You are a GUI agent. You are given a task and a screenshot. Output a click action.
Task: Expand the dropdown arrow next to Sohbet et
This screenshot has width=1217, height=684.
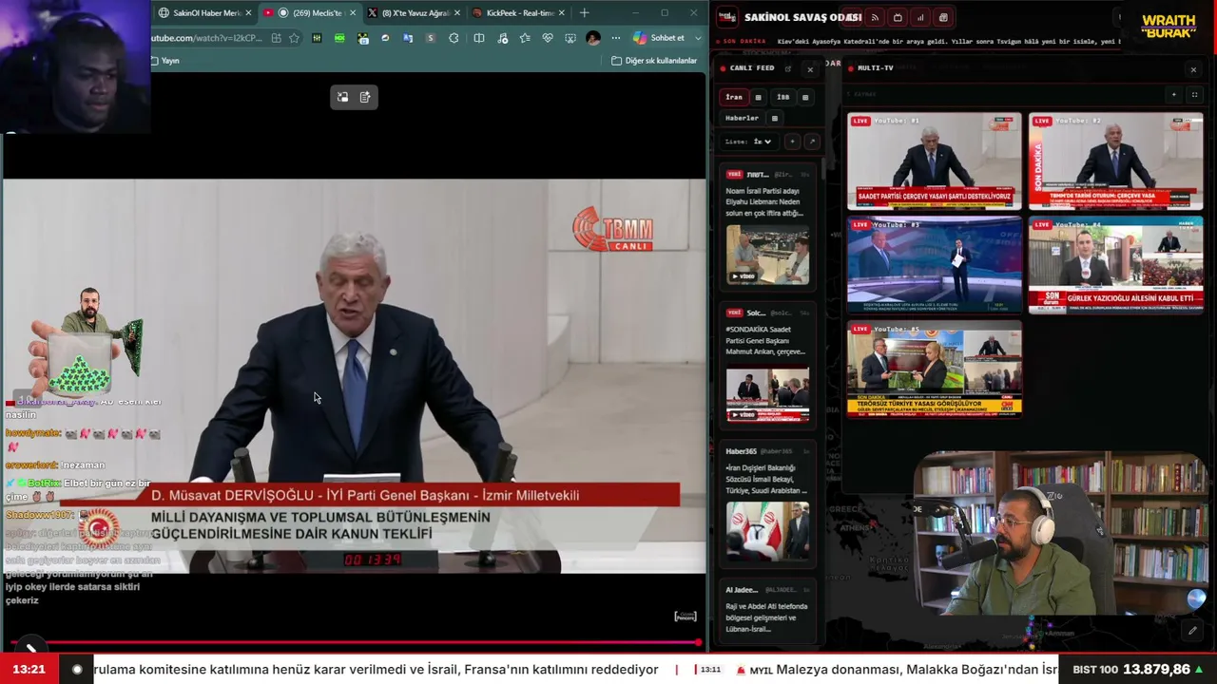click(698, 38)
